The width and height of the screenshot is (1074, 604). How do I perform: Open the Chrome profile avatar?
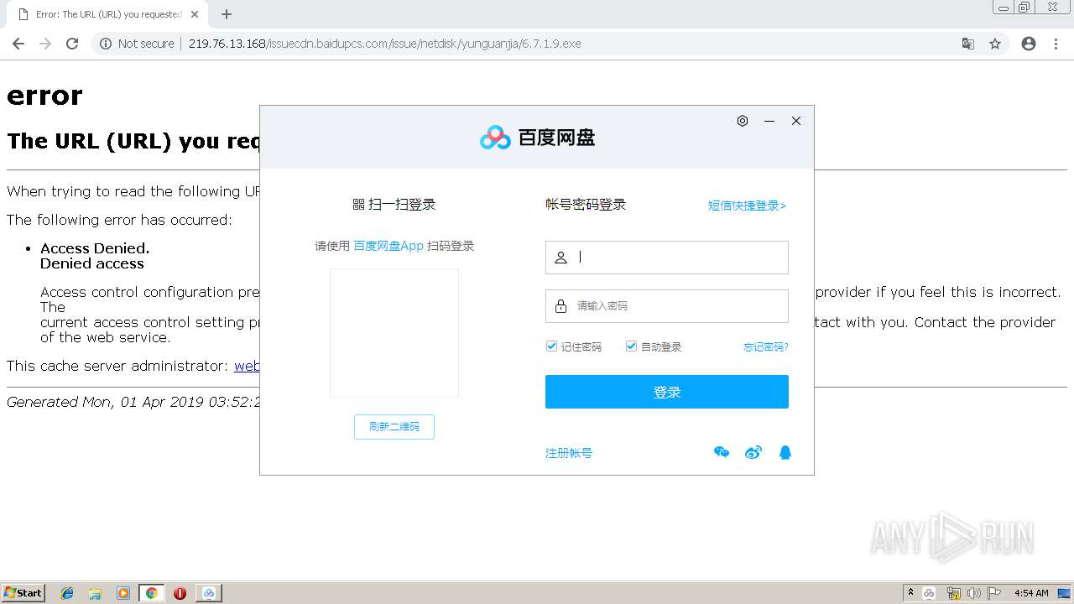[x=1029, y=44]
